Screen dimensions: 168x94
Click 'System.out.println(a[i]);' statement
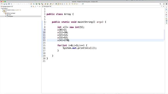(80, 48)
